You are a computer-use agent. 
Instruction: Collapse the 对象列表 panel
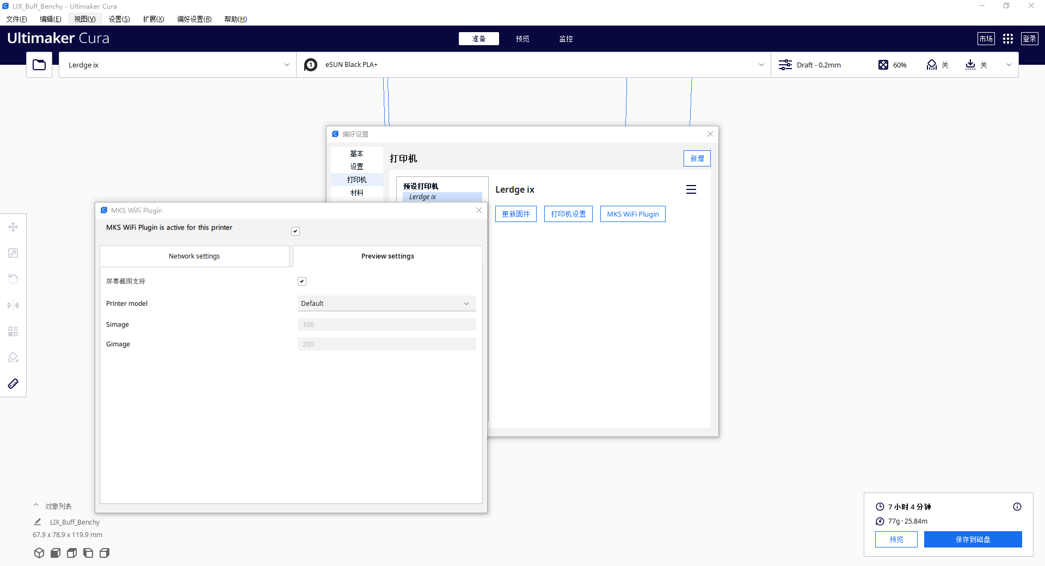[36, 506]
